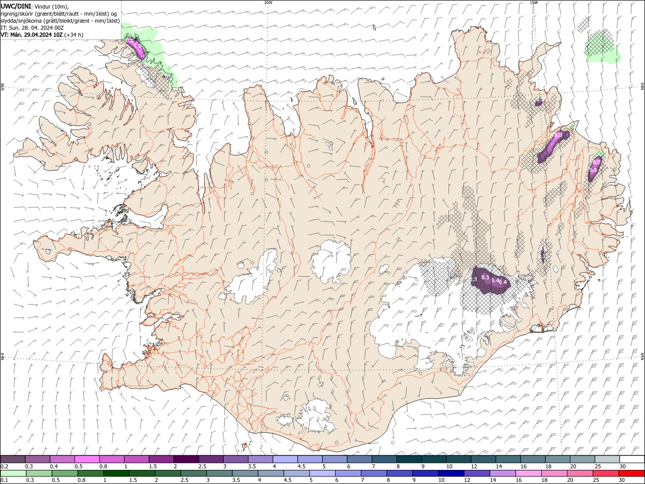The width and height of the screenshot is (645, 484).
Task: Select the top-row swatch between 1.5 and 2
Action: tap(161, 459)
